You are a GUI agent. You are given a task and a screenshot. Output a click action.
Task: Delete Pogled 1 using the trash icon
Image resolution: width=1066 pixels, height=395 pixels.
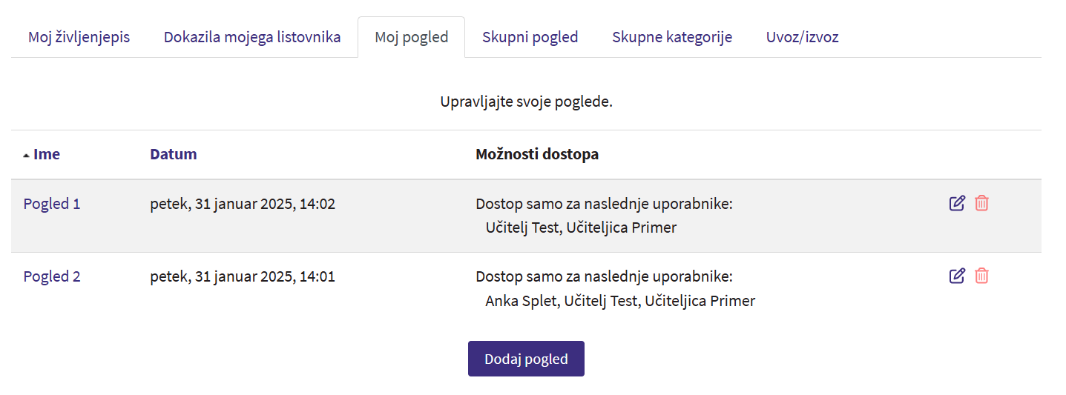click(981, 203)
